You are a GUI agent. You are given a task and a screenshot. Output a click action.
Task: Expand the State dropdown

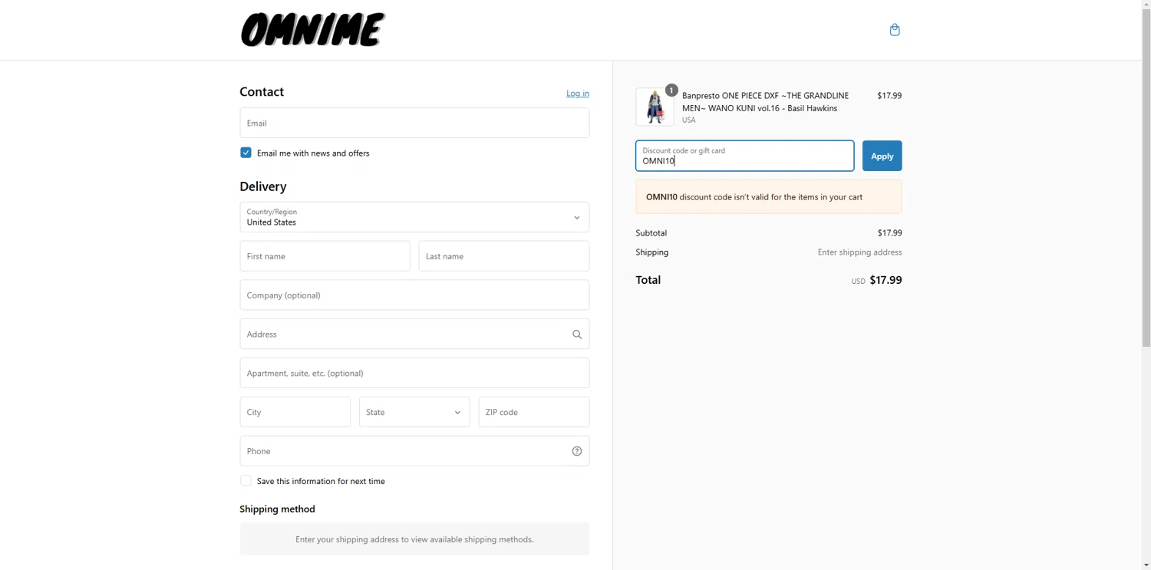[x=414, y=412]
